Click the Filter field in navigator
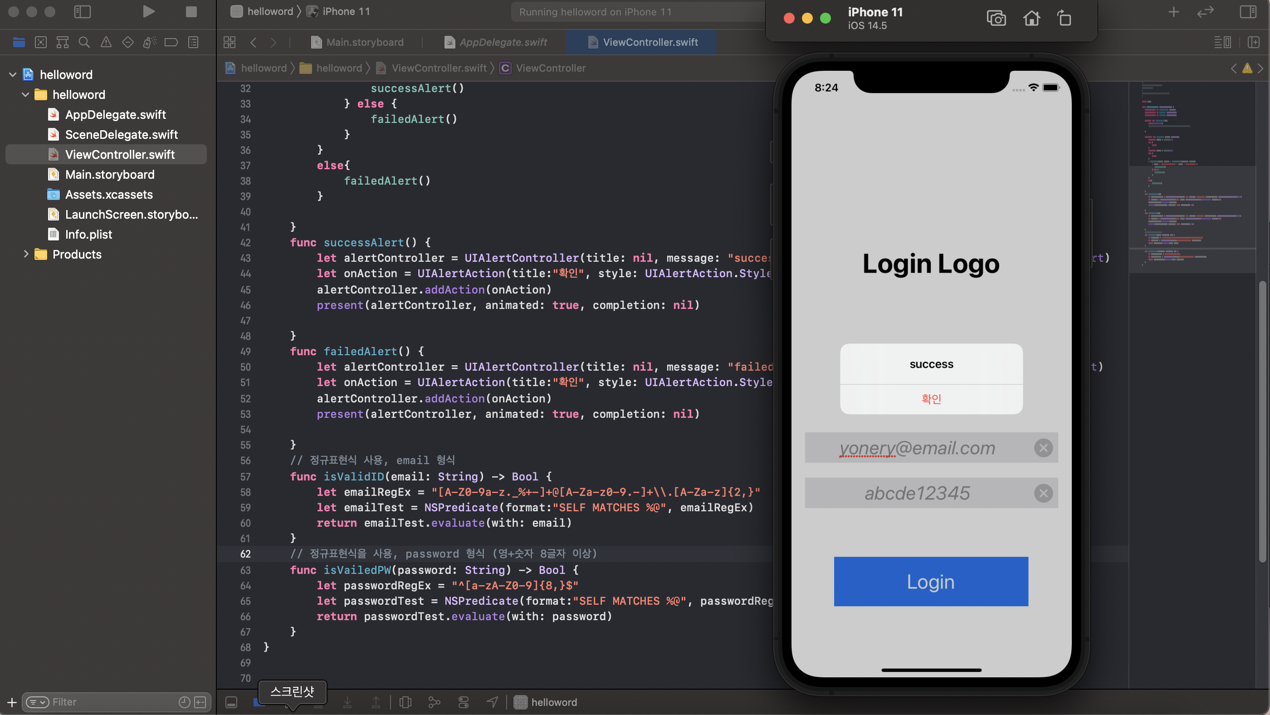Viewport: 1270px width, 715px height. tap(113, 702)
